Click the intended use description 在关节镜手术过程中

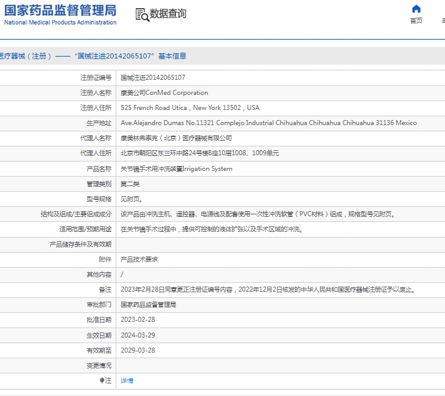pos(212,229)
